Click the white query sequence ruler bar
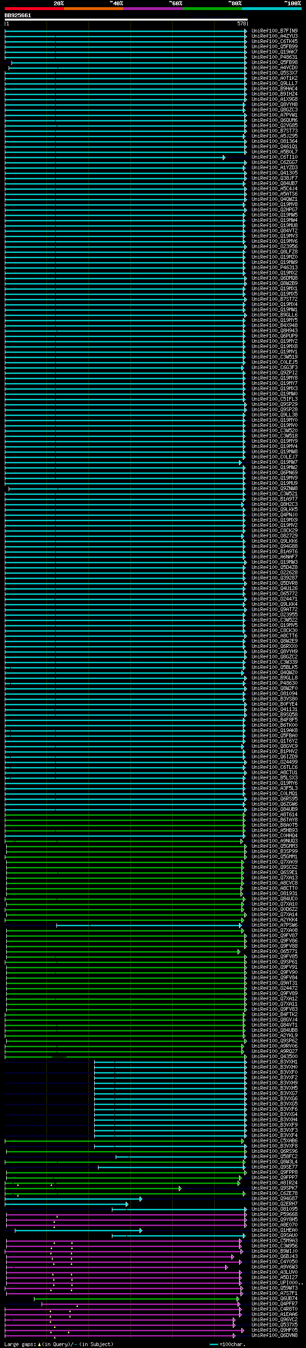306x1348 pixels. point(126,20)
